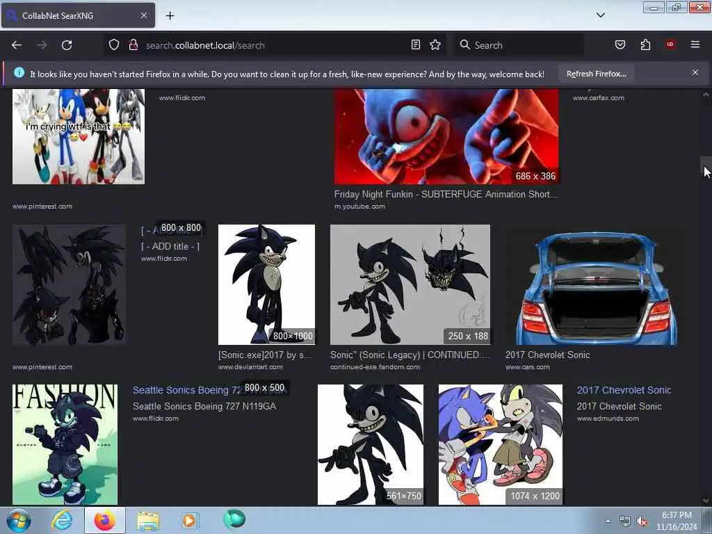Click the [Sonic.exe]2017 title link
This screenshot has height=534, width=712.
click(x=265, y=355)
